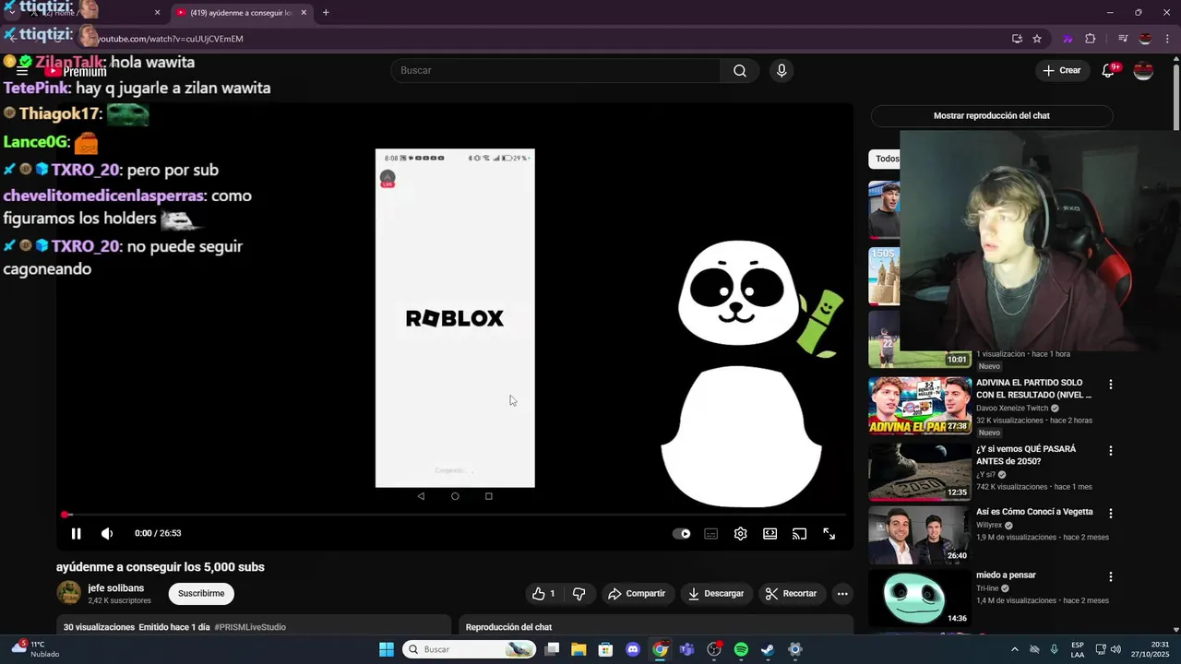
Task: Open the Reproducción del chat section
Action: coord(656,625)
